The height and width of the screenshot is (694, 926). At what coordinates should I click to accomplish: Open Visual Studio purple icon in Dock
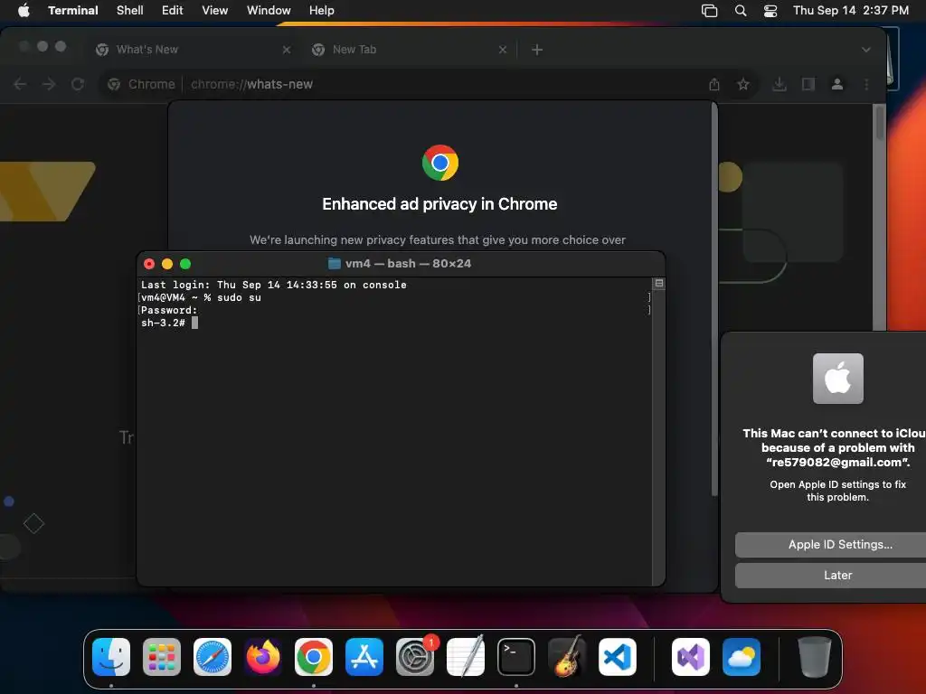click(691, 657)
